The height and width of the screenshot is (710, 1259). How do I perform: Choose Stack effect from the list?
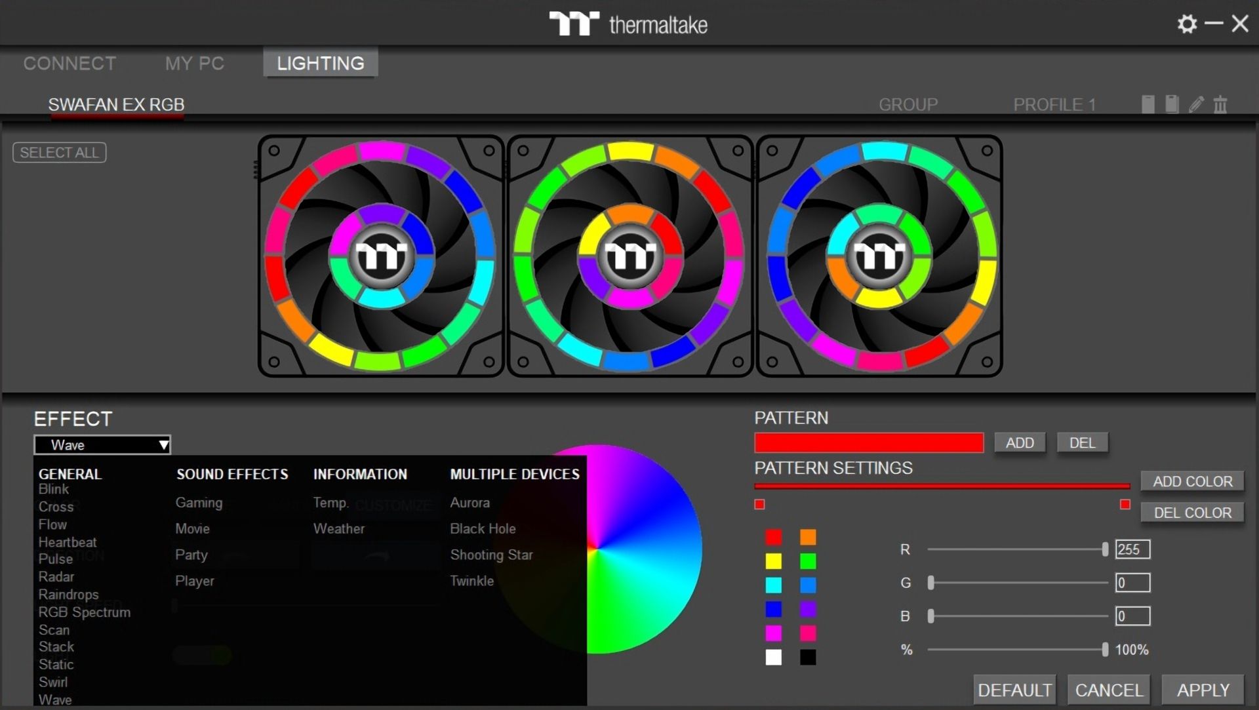coord(56,646)
